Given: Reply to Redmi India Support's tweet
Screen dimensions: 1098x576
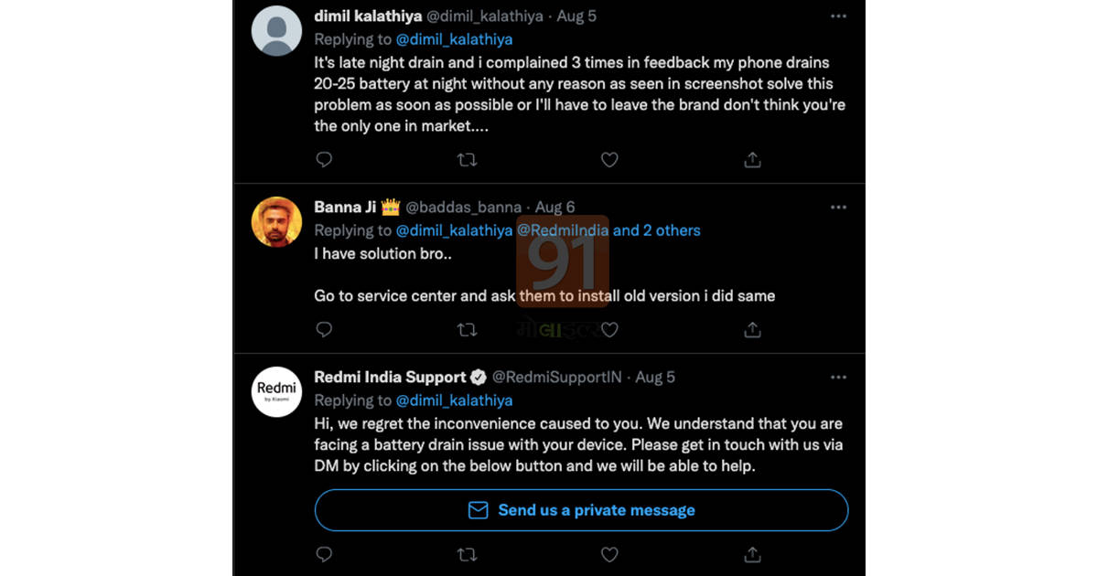Looking at the screenshot, I should 324,554.
